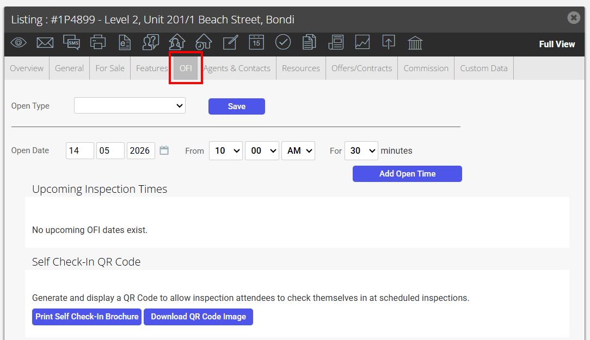Click the eye preview icon in toolbar
The width and height of the screenshot is (590, 340).
click(x=19, y=42)
